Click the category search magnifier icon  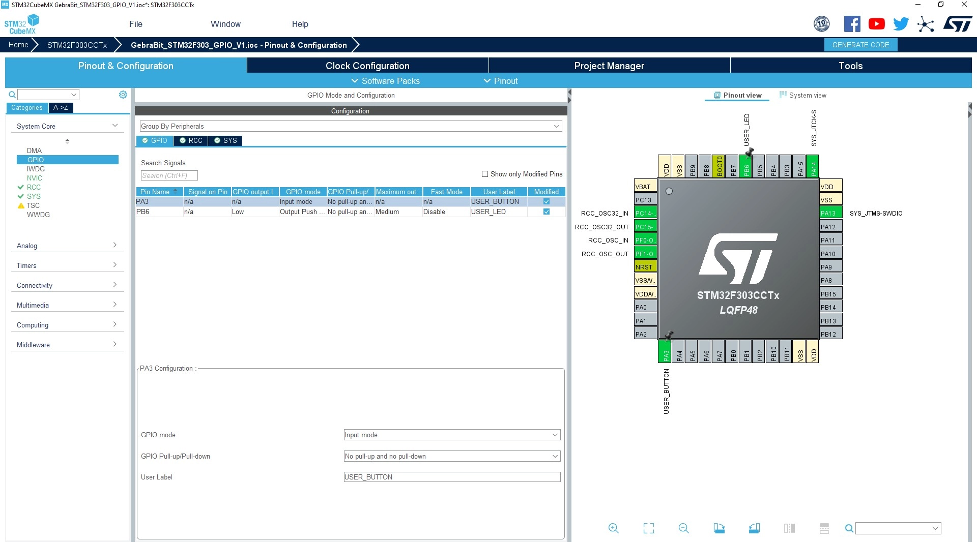[x=12, y=95]
